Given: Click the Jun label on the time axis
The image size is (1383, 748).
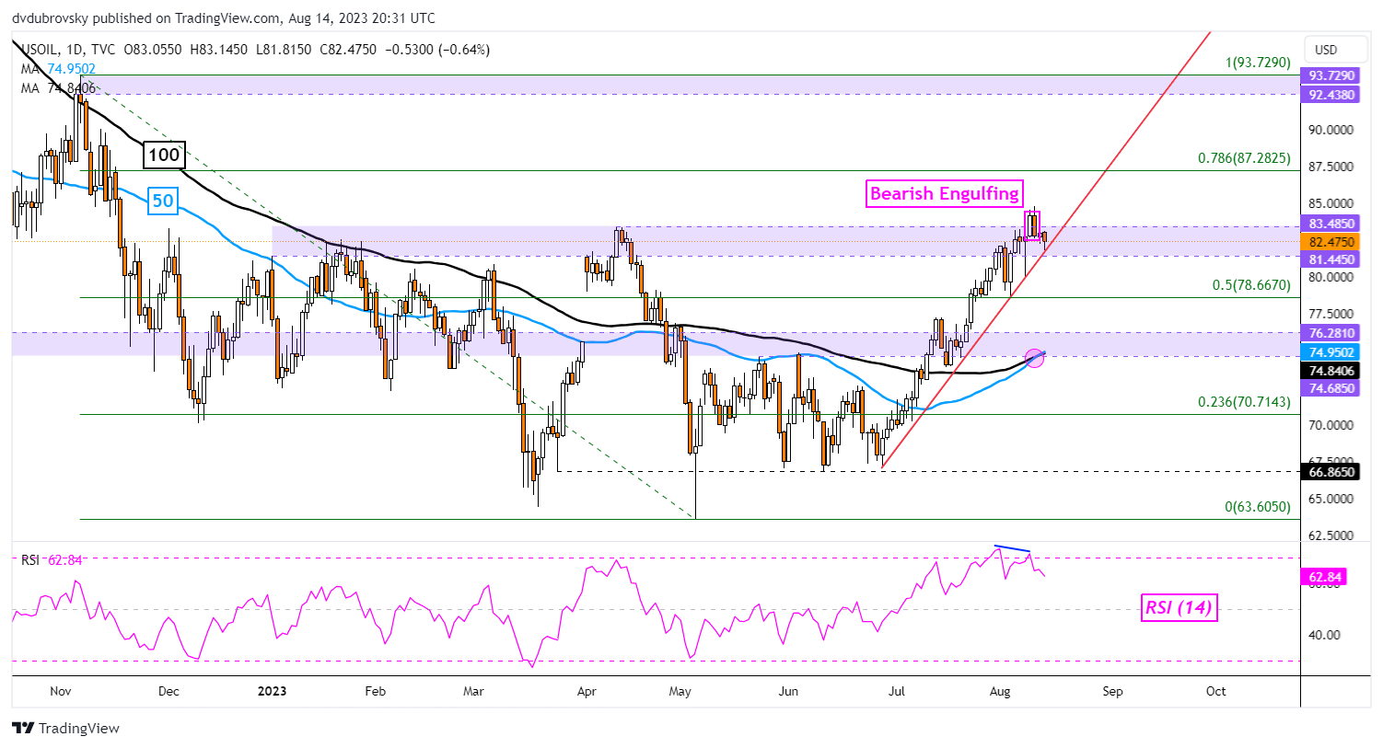Looking at the screenshot, I should coord(788,691).
